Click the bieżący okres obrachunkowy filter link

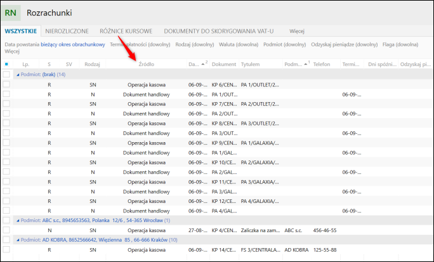(72, 44)
